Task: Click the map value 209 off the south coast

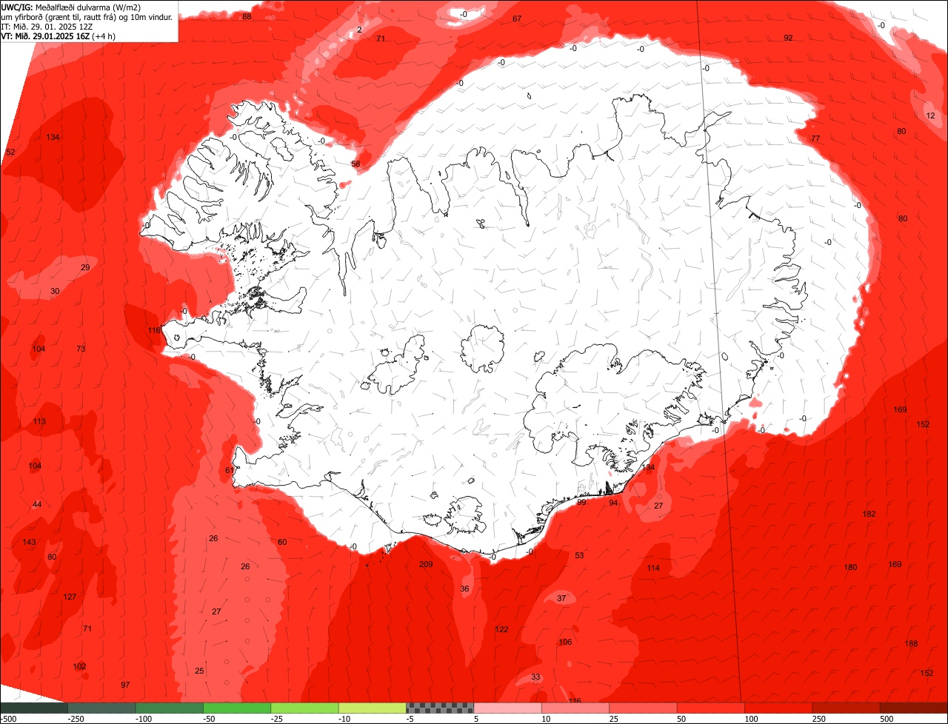Action: click(x=426, y=564)
